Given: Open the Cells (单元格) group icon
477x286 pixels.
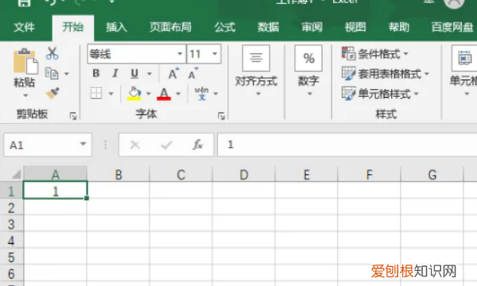Looking at the screenshot, I should click(x=464, y=58).
